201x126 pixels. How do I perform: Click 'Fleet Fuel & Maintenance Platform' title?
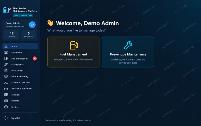[25, 10]
